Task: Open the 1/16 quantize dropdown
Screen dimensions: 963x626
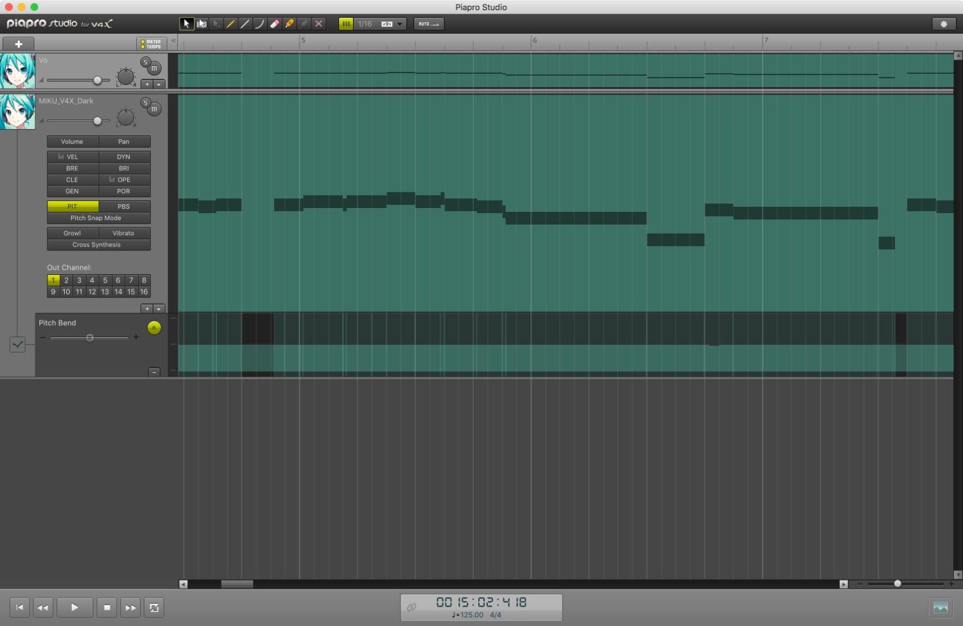Action: coord(399,24)
